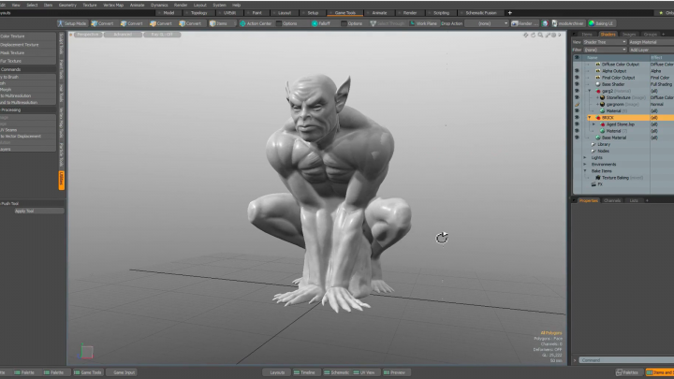The height and width of the screenshot is (379, 674).
Task: Click the Action Center tool icon
Action: (256, 23)
